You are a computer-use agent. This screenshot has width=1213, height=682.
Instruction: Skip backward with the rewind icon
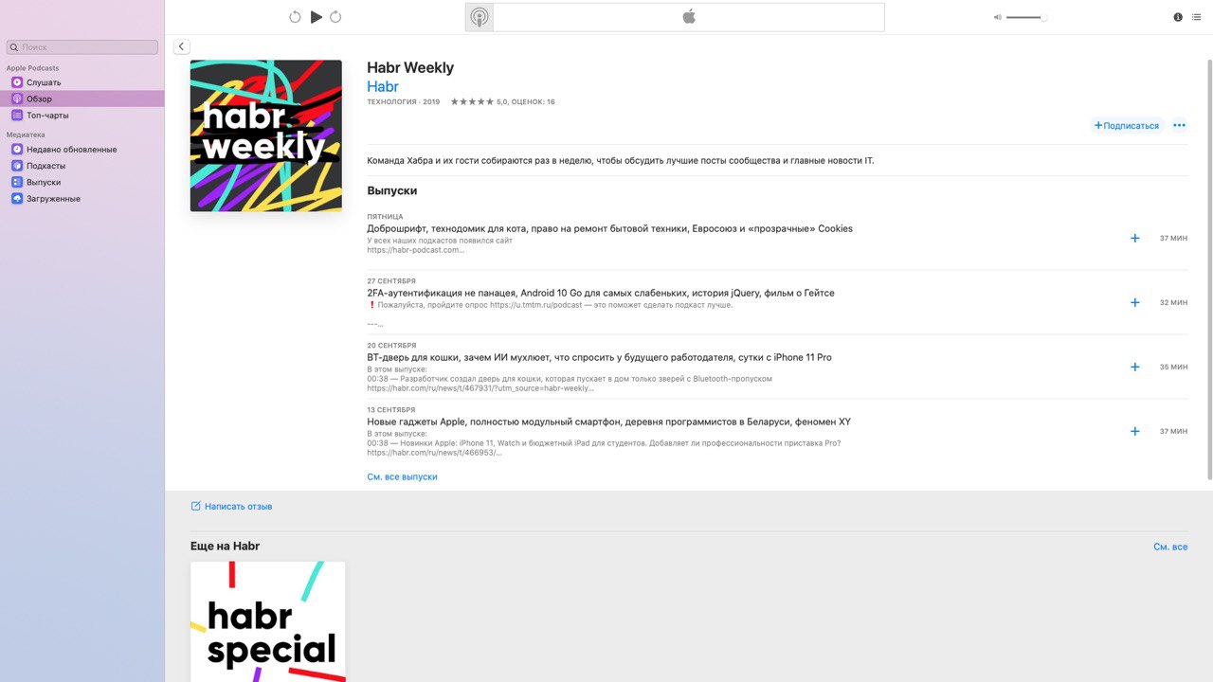pos(295,17)
